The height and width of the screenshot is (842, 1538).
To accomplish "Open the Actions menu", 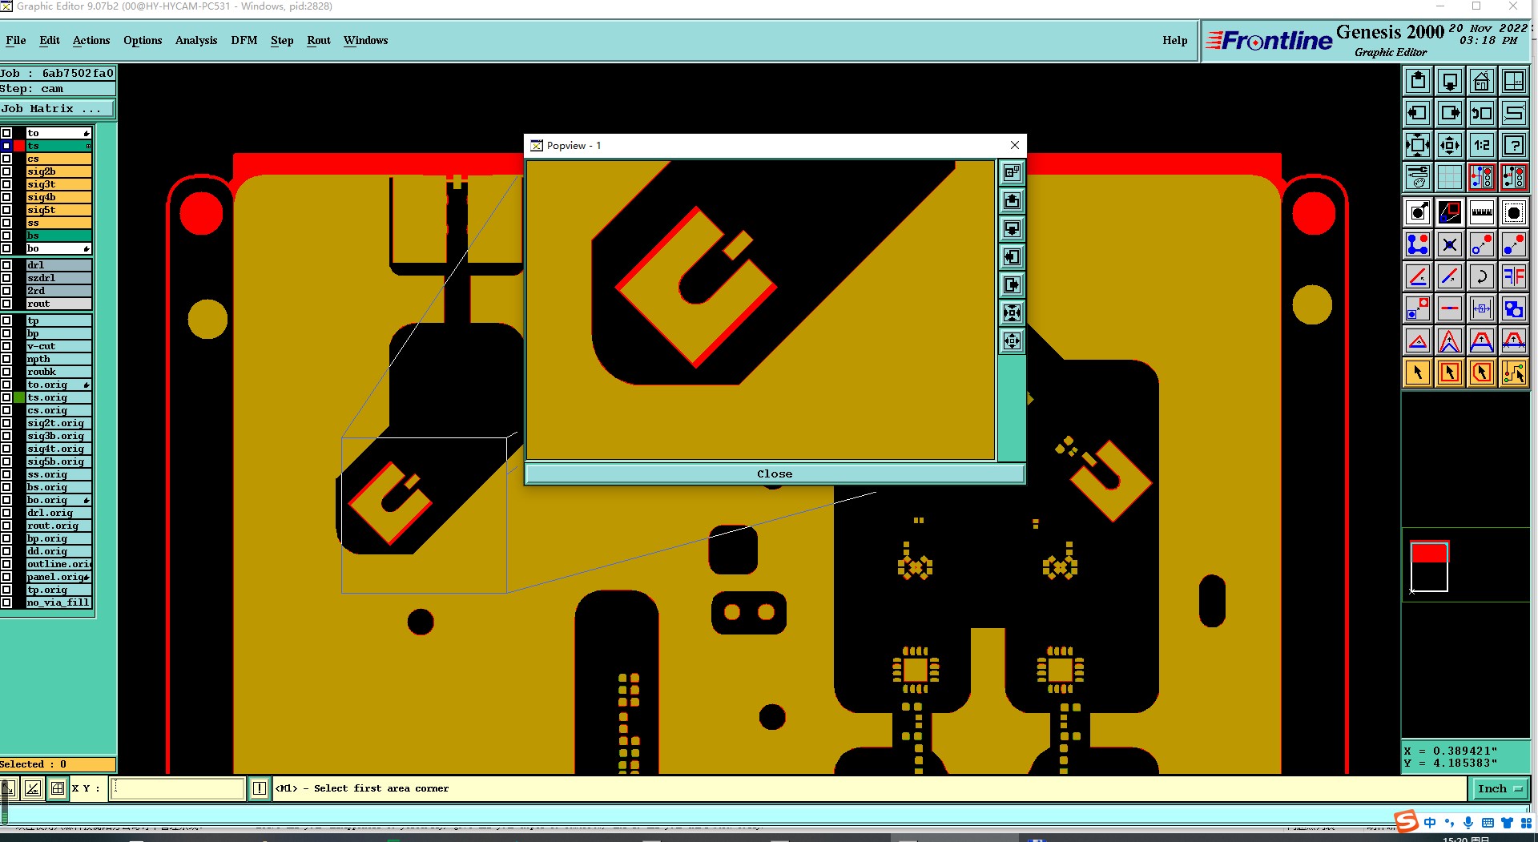I will pos(91,40).
